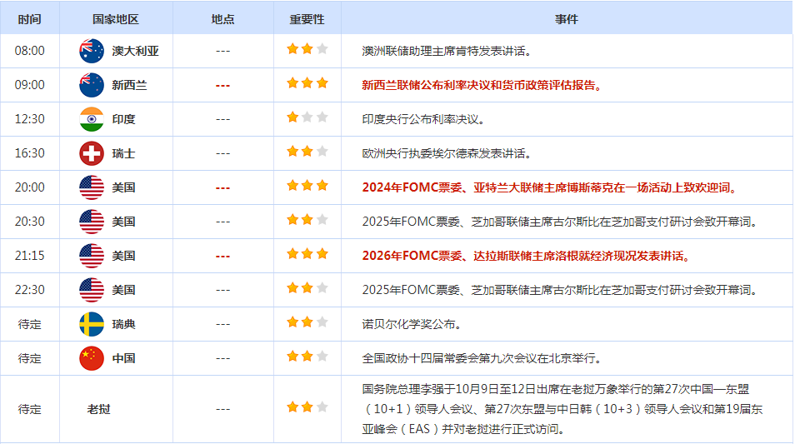Click the 印度 country name
The width and height of the screenshot is (795, 444).
pos(123,120)
